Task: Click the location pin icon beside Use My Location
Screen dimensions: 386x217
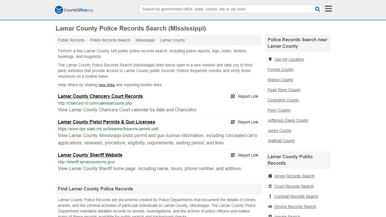Action: [x=270, y=59]
